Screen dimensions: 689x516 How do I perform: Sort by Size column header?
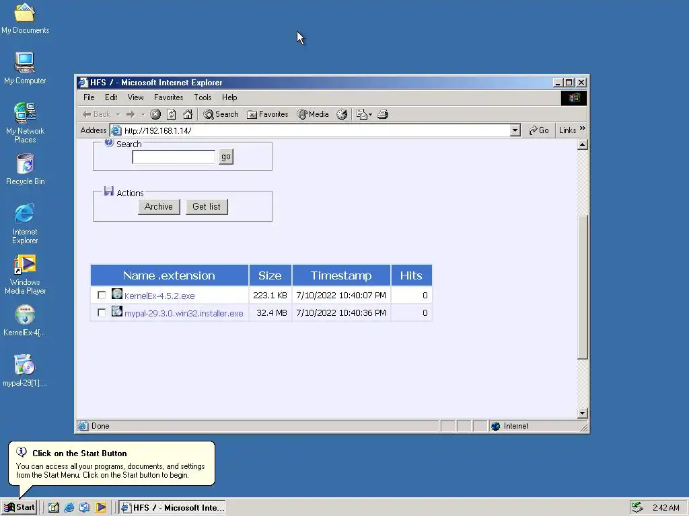click(x=270, y=275)
